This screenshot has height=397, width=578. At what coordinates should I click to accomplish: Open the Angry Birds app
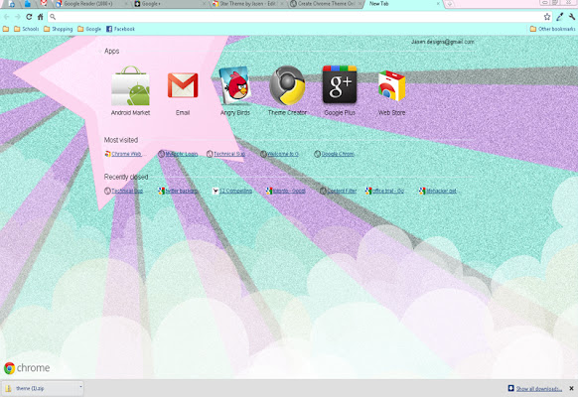tap(234, 90)
